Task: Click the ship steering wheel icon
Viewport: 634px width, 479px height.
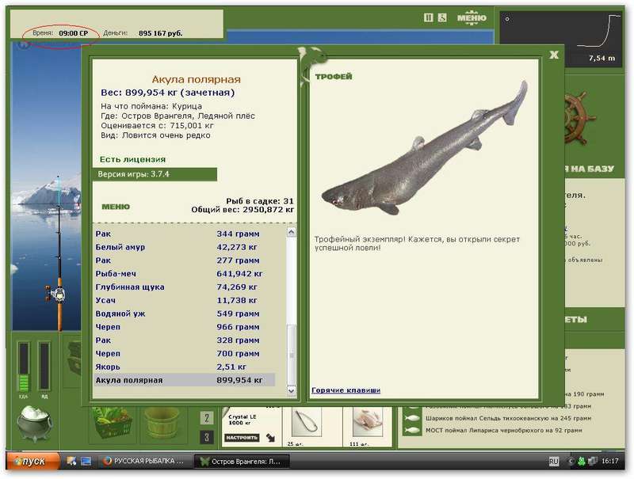Action: click(x=579, y=118)
